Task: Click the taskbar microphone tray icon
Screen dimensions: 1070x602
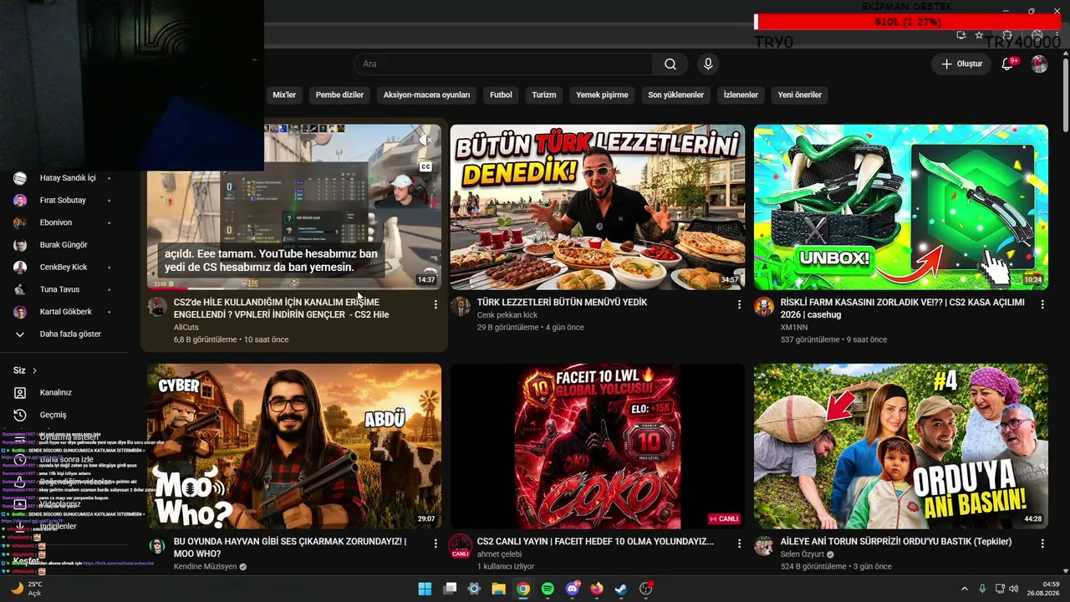Action: coord(982,589)
